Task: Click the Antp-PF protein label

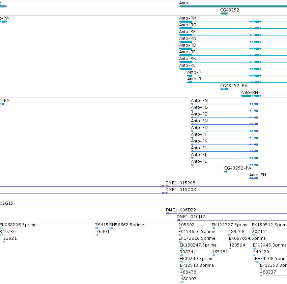Action: (199, 134)
